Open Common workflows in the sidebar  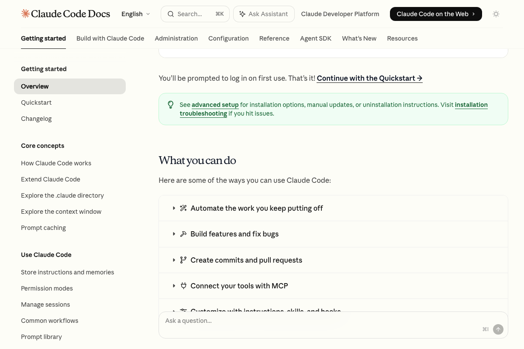pos(49,321)
